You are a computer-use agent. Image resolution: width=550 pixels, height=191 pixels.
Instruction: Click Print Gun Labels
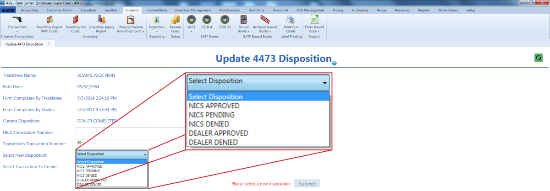pyautogui.click(x=291, y=24)
